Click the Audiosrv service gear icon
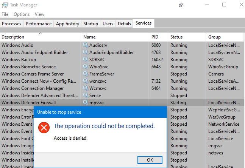Image resolution: width=245 pixels, height=168 pixels. (x=86, y=45)
